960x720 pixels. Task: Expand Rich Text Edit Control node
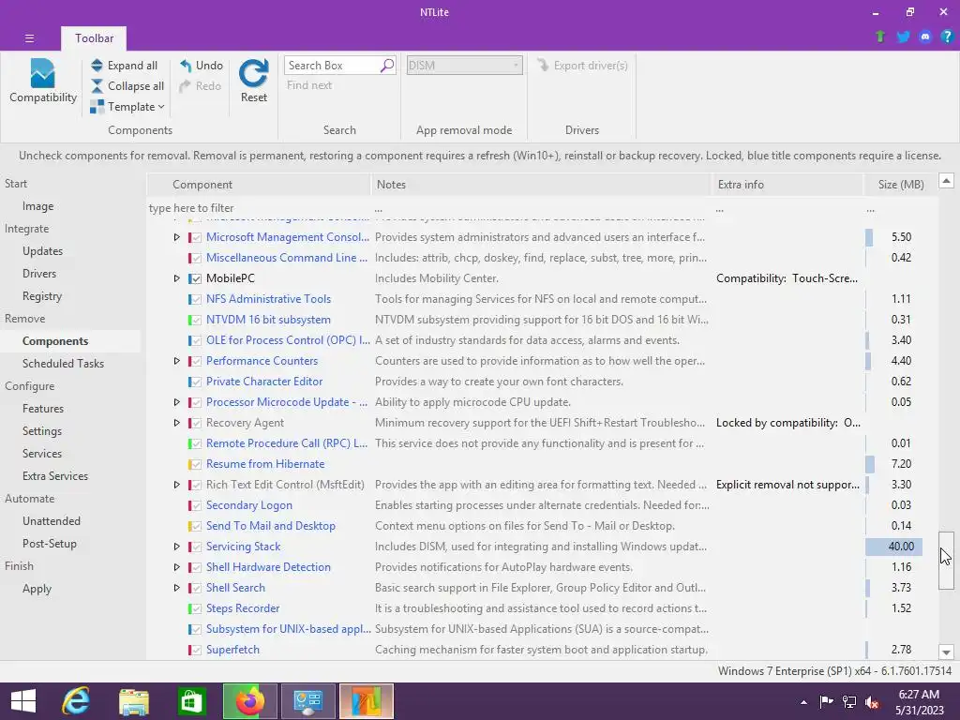pos(176,485)
